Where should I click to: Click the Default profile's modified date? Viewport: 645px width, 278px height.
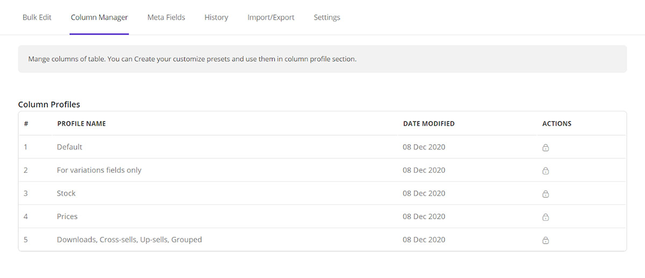[x=424, y=147]
